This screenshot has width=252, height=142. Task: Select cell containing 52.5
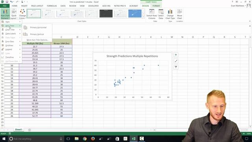click(x=61, y=103)
